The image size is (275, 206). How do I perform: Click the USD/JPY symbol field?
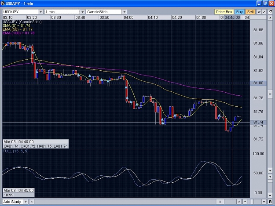pyautogui.click(x=20, y=12)
